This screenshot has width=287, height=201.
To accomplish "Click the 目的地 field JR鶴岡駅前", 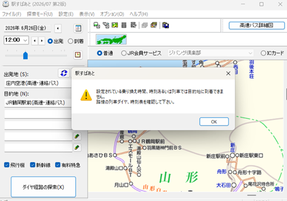I will tap(38, 103).
